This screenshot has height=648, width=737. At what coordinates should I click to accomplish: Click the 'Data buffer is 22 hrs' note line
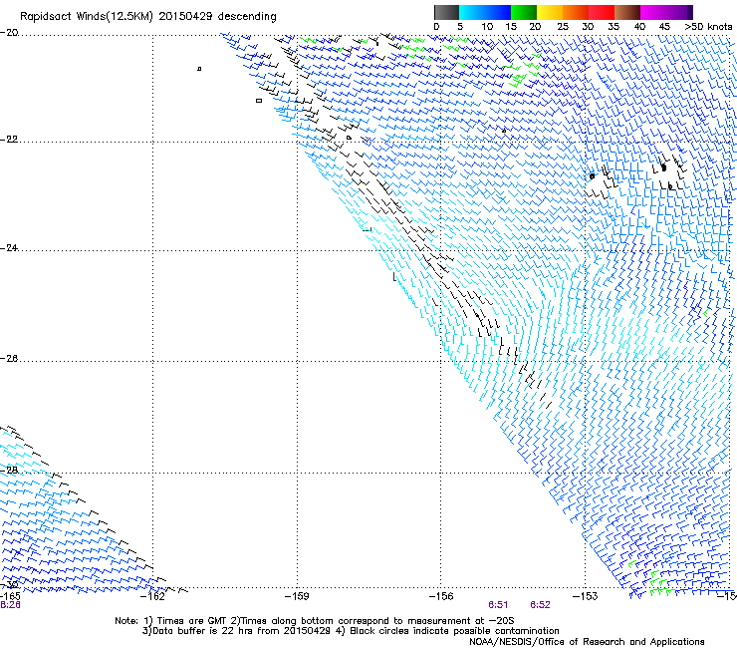pos(351,631)
